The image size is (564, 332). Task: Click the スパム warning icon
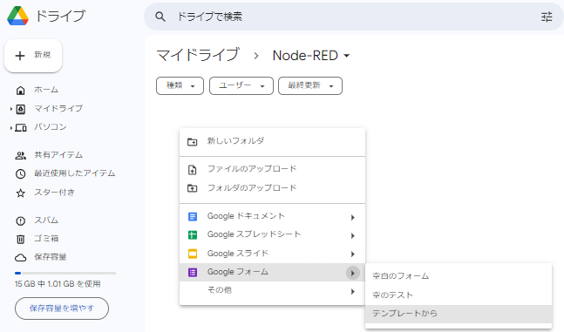pos(21,220)
